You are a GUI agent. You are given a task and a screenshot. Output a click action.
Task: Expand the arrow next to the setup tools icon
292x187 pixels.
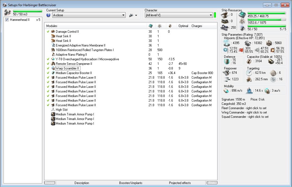click(x=136, y=15)
